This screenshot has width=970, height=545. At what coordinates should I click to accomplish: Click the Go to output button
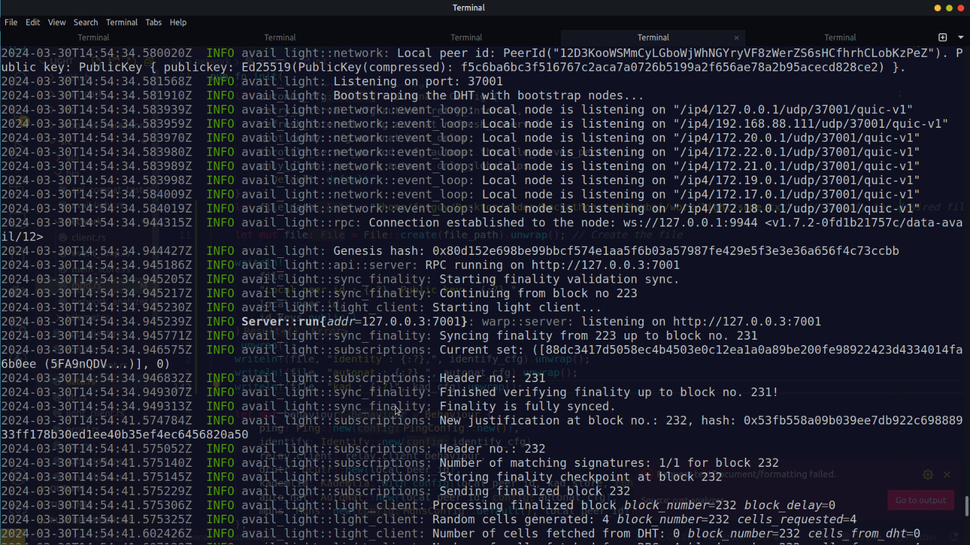tap(920, 500)
